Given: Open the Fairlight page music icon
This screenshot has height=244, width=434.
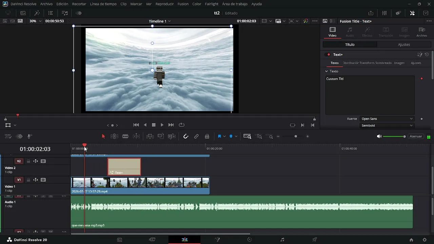Looking at the screenshot, I should (282, 240).
